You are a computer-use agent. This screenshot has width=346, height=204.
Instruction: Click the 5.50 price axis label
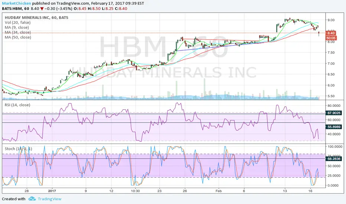[x=331, y=96]
